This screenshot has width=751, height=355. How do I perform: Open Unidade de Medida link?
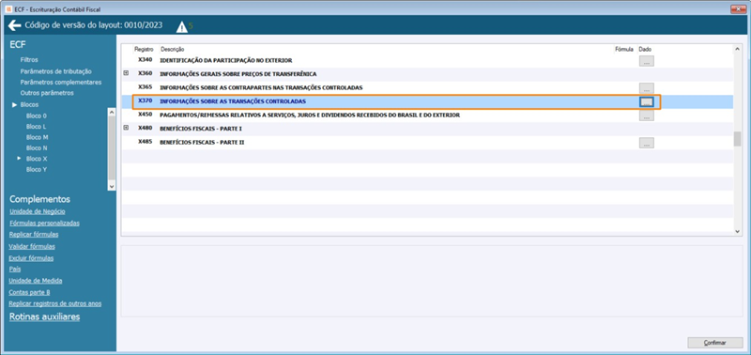point(36,280)
